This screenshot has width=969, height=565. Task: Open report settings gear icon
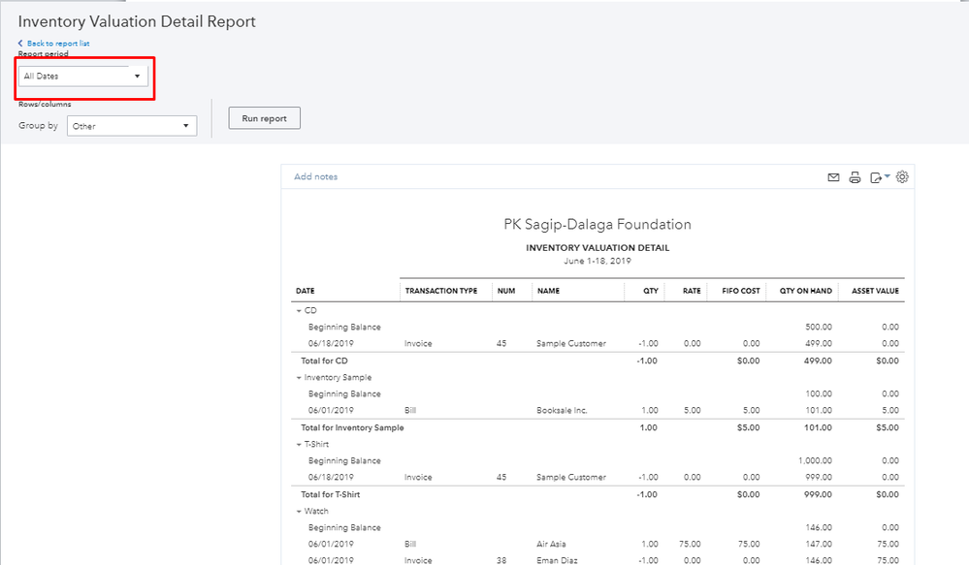click(x=902, y=177)
